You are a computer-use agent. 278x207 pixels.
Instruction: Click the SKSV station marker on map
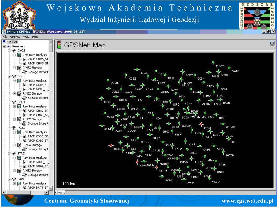tap(209, 178)
